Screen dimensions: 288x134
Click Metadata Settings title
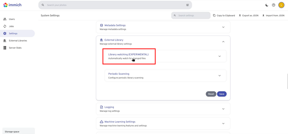point(115,25)
